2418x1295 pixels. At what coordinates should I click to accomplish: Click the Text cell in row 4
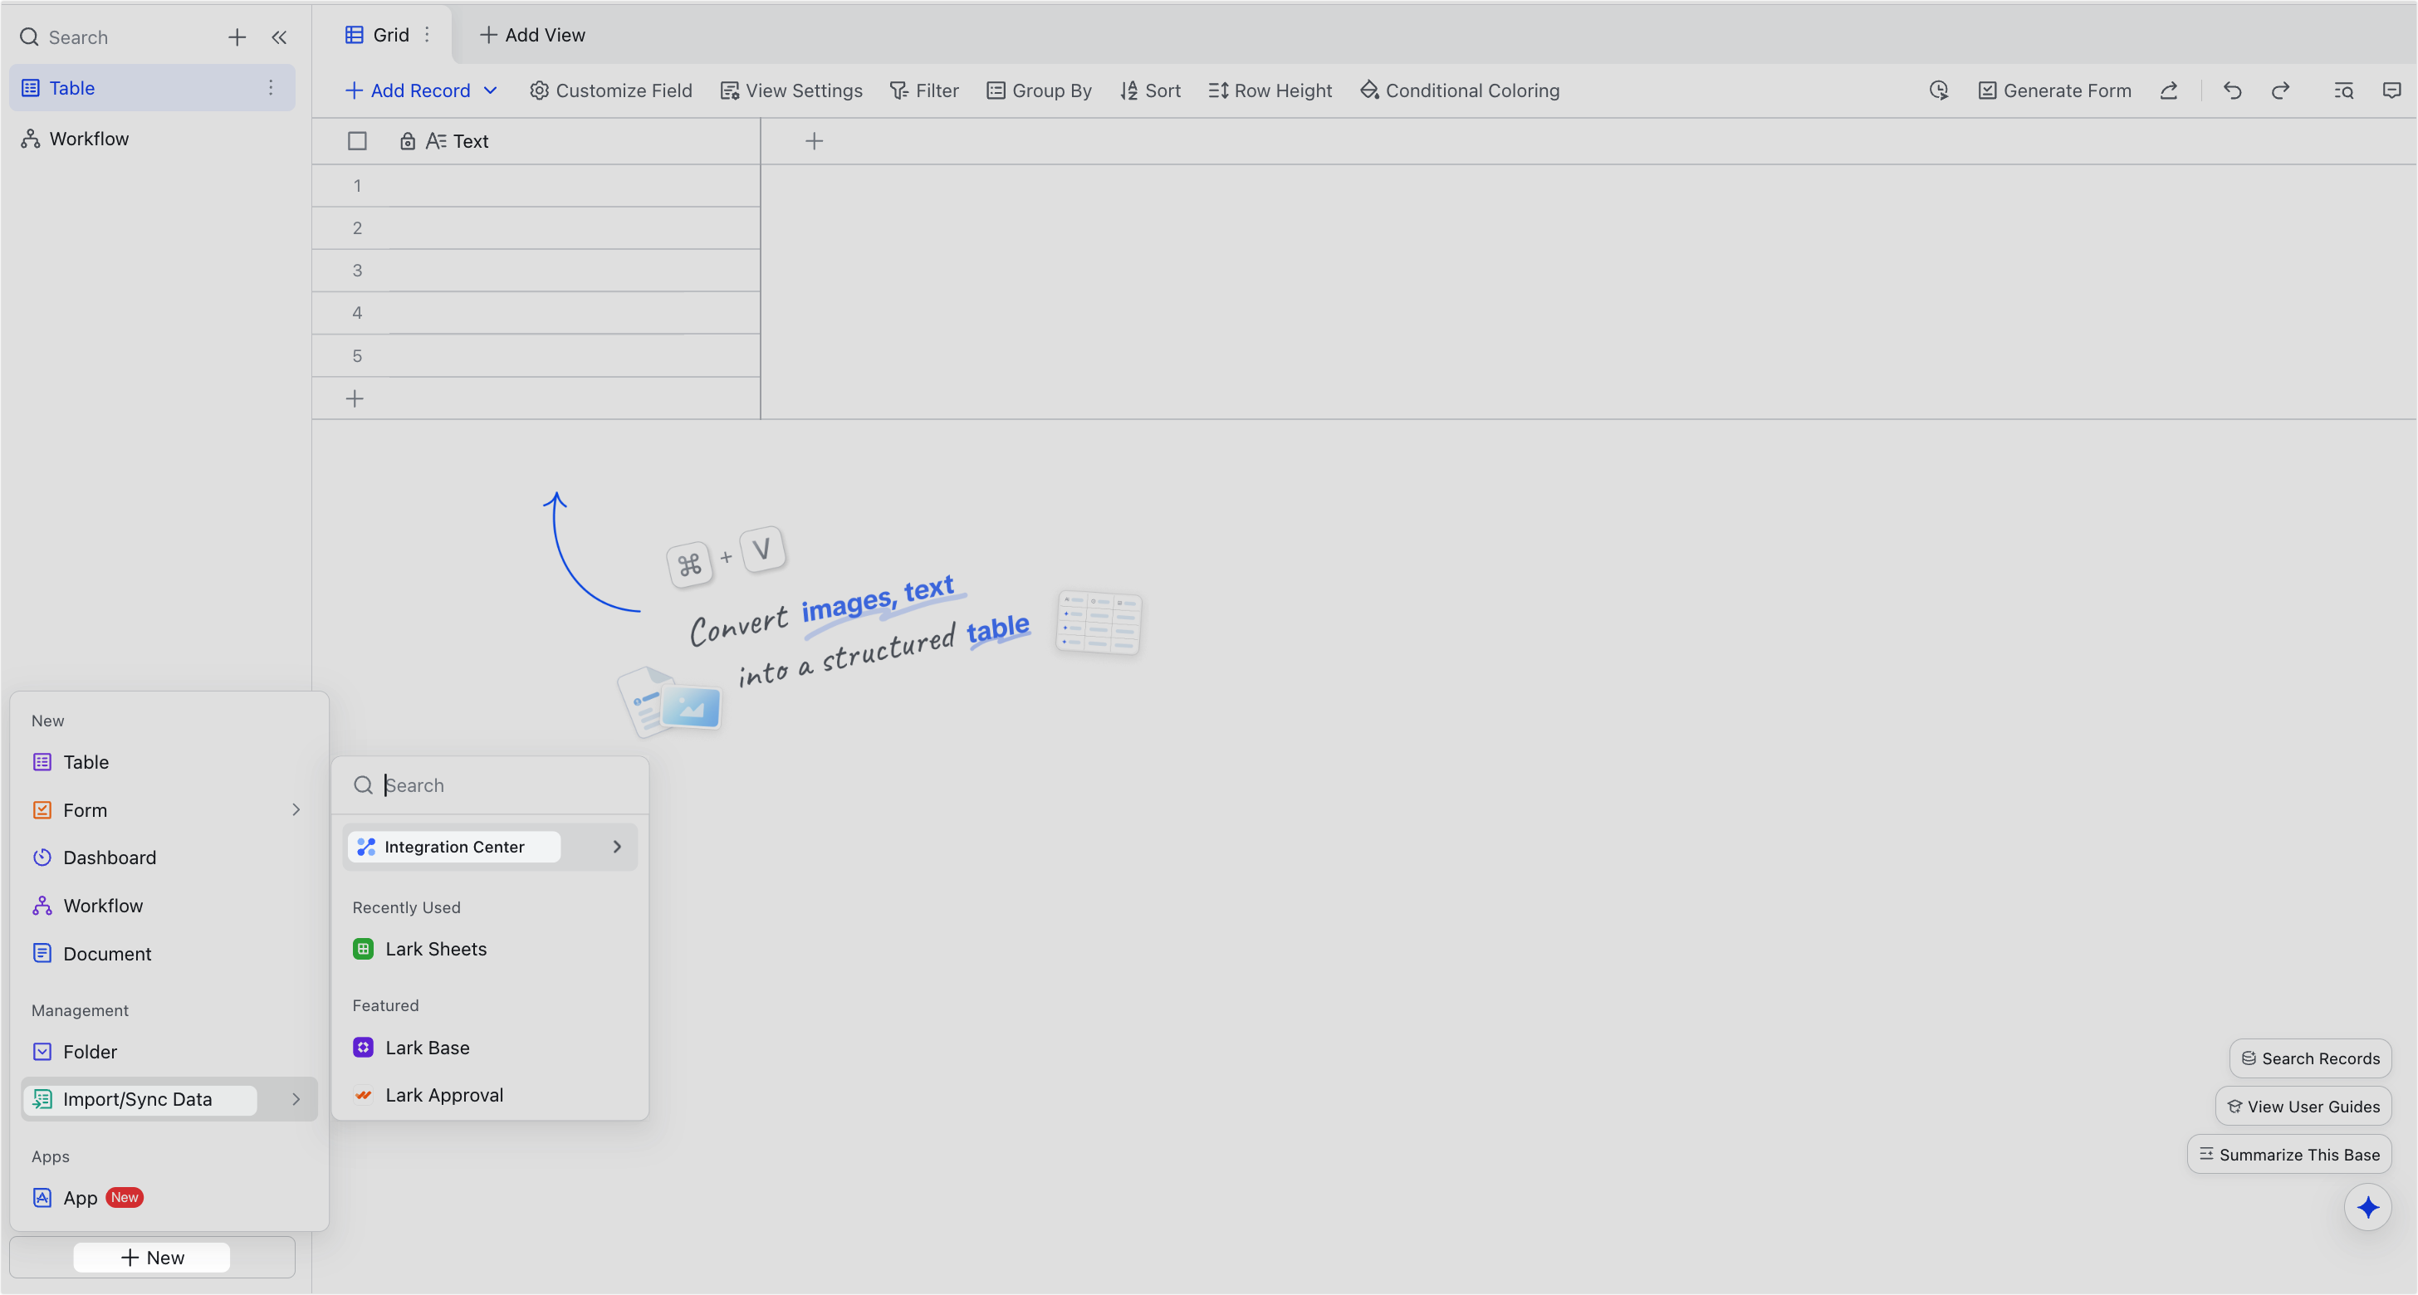(x=573, y=312)
